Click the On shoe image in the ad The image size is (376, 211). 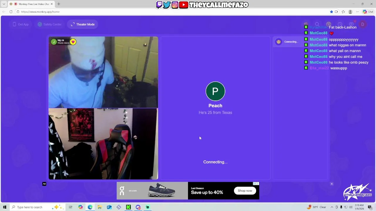click(162, 190)
